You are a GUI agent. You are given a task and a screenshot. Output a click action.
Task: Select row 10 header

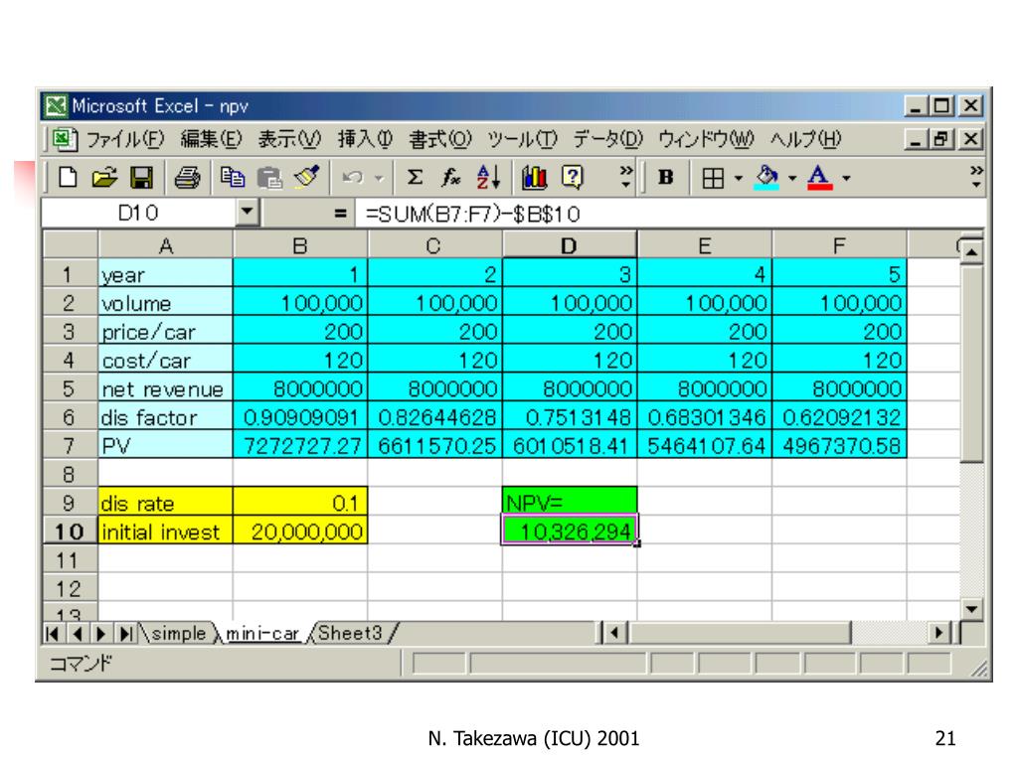coord(71,531)
